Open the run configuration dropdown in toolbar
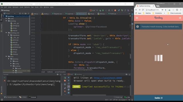This screenshot has height=102, width=183. tap(94, 10)
